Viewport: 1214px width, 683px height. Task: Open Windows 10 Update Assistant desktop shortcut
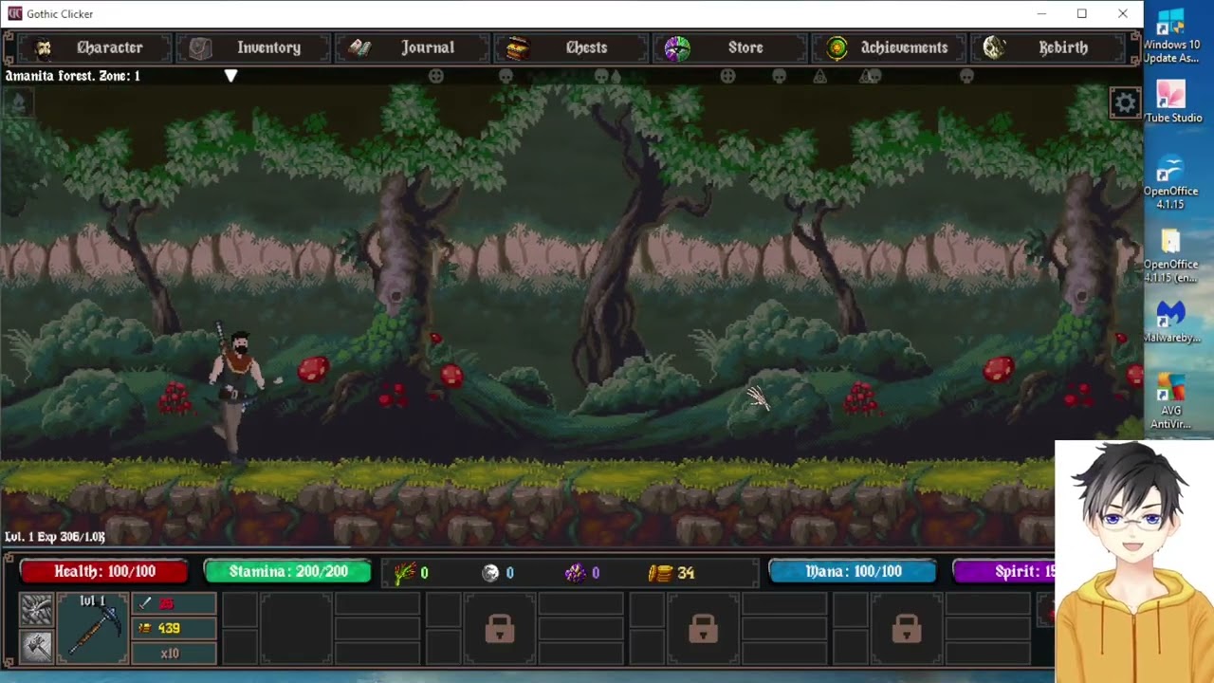1171,34
